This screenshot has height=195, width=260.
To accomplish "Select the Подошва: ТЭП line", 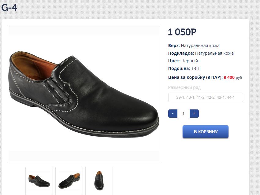I will pos(184,68).
